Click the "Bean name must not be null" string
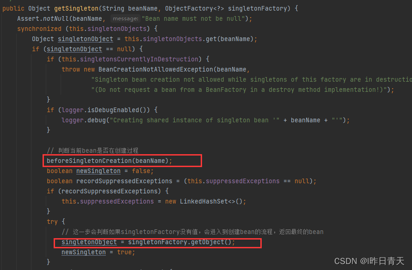 (x=193, y=18)
